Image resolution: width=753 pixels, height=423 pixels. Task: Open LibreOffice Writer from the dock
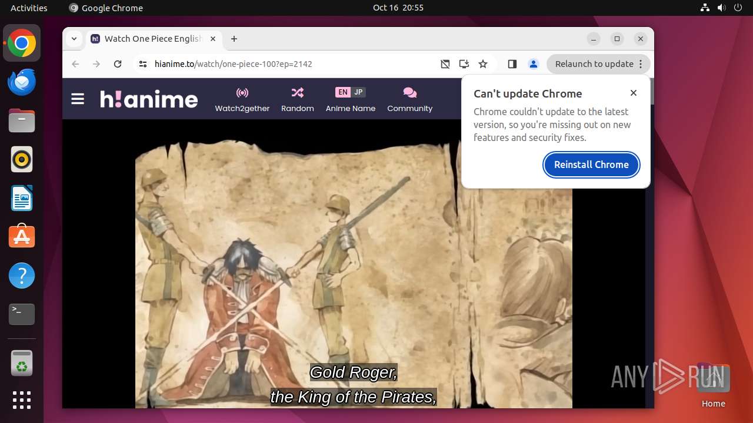coord(22,198)
